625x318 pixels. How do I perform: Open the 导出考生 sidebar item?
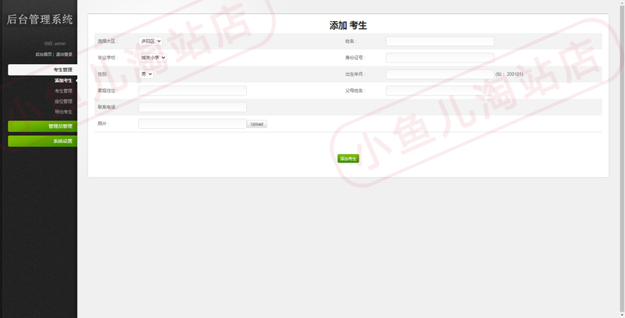[63, 112]
